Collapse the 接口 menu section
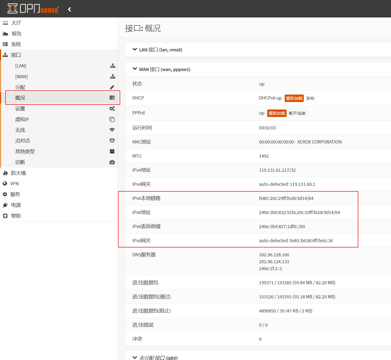Image resolution: width=391 pixels, height=360 pixels. tap(59, 55)
